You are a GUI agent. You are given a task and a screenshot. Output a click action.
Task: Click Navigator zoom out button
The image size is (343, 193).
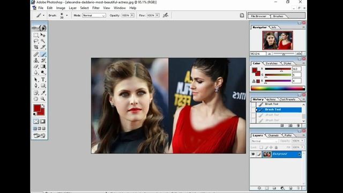pos(269,54)
